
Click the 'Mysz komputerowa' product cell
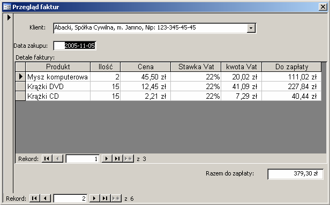[x=58, y=77]
